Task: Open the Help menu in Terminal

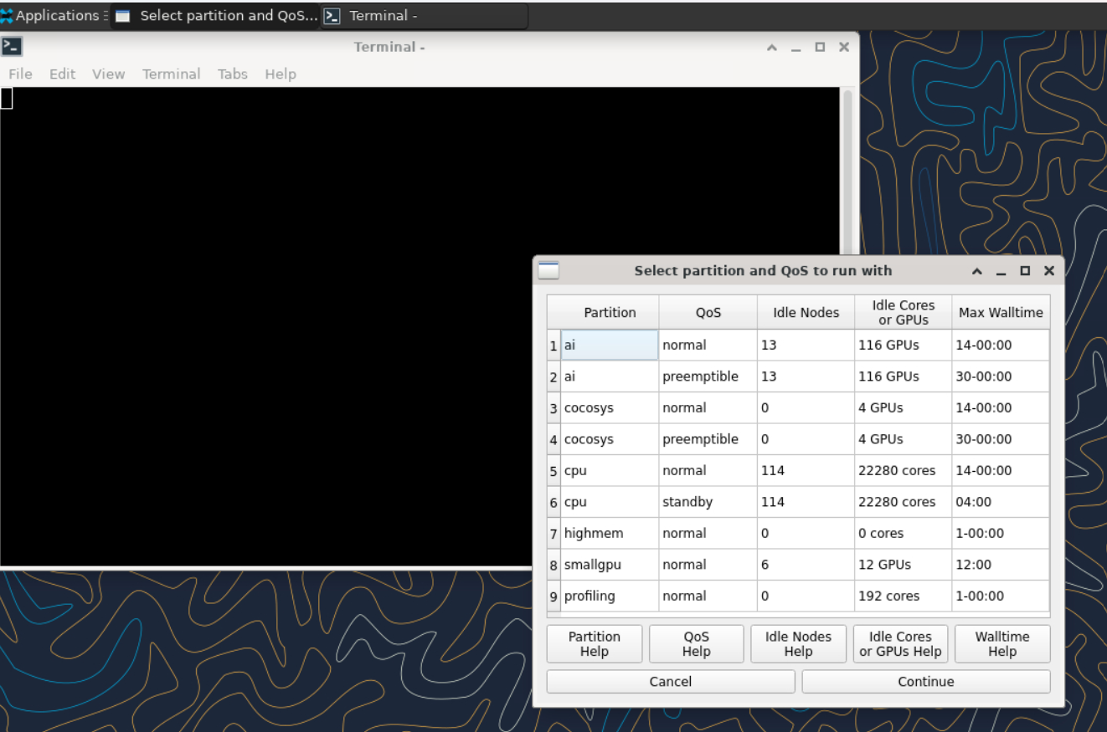Action: coord(281,74)
